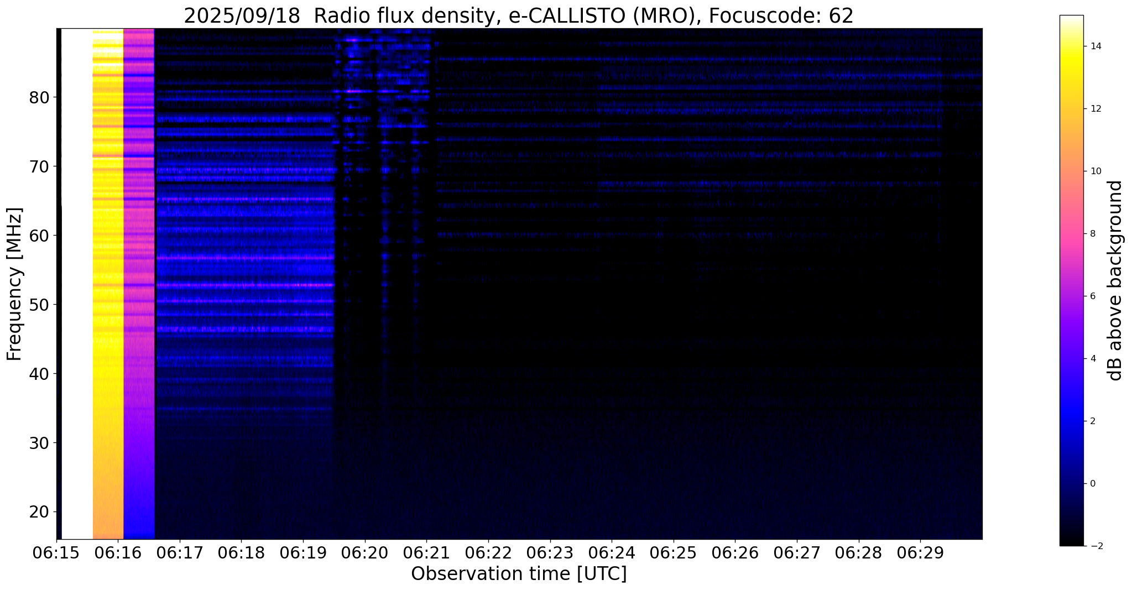Click the 06:27 time tick label
The height and width of the screenshot is (590, 1132).
point(797,554)
